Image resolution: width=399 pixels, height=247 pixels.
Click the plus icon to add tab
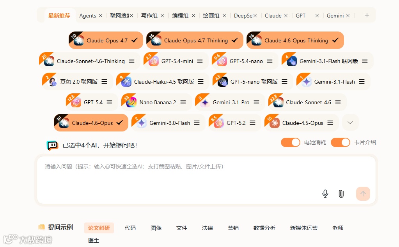click(x=367, y=15)
